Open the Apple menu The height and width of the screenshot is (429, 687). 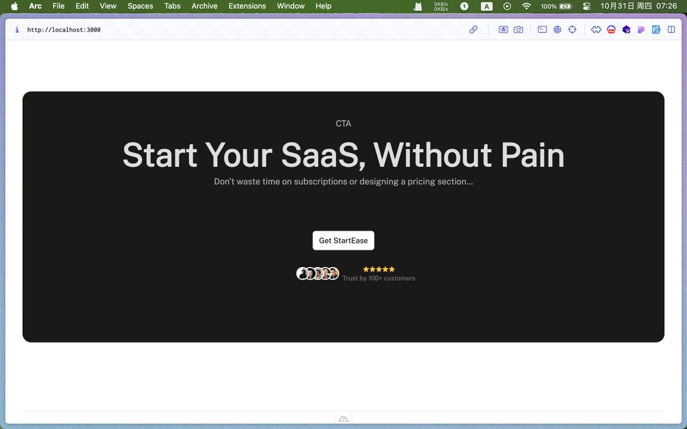coord(14,6)
